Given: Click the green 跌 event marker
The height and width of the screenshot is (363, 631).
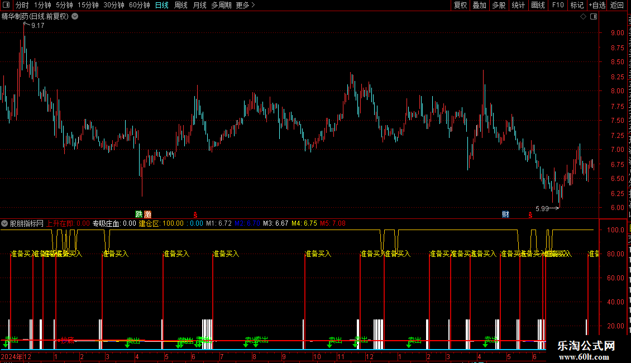Looking at the screenshot, I should point(139,214).
